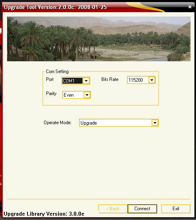
Task: Open the Parity dropdown arrow
Action: coord(87,95)
